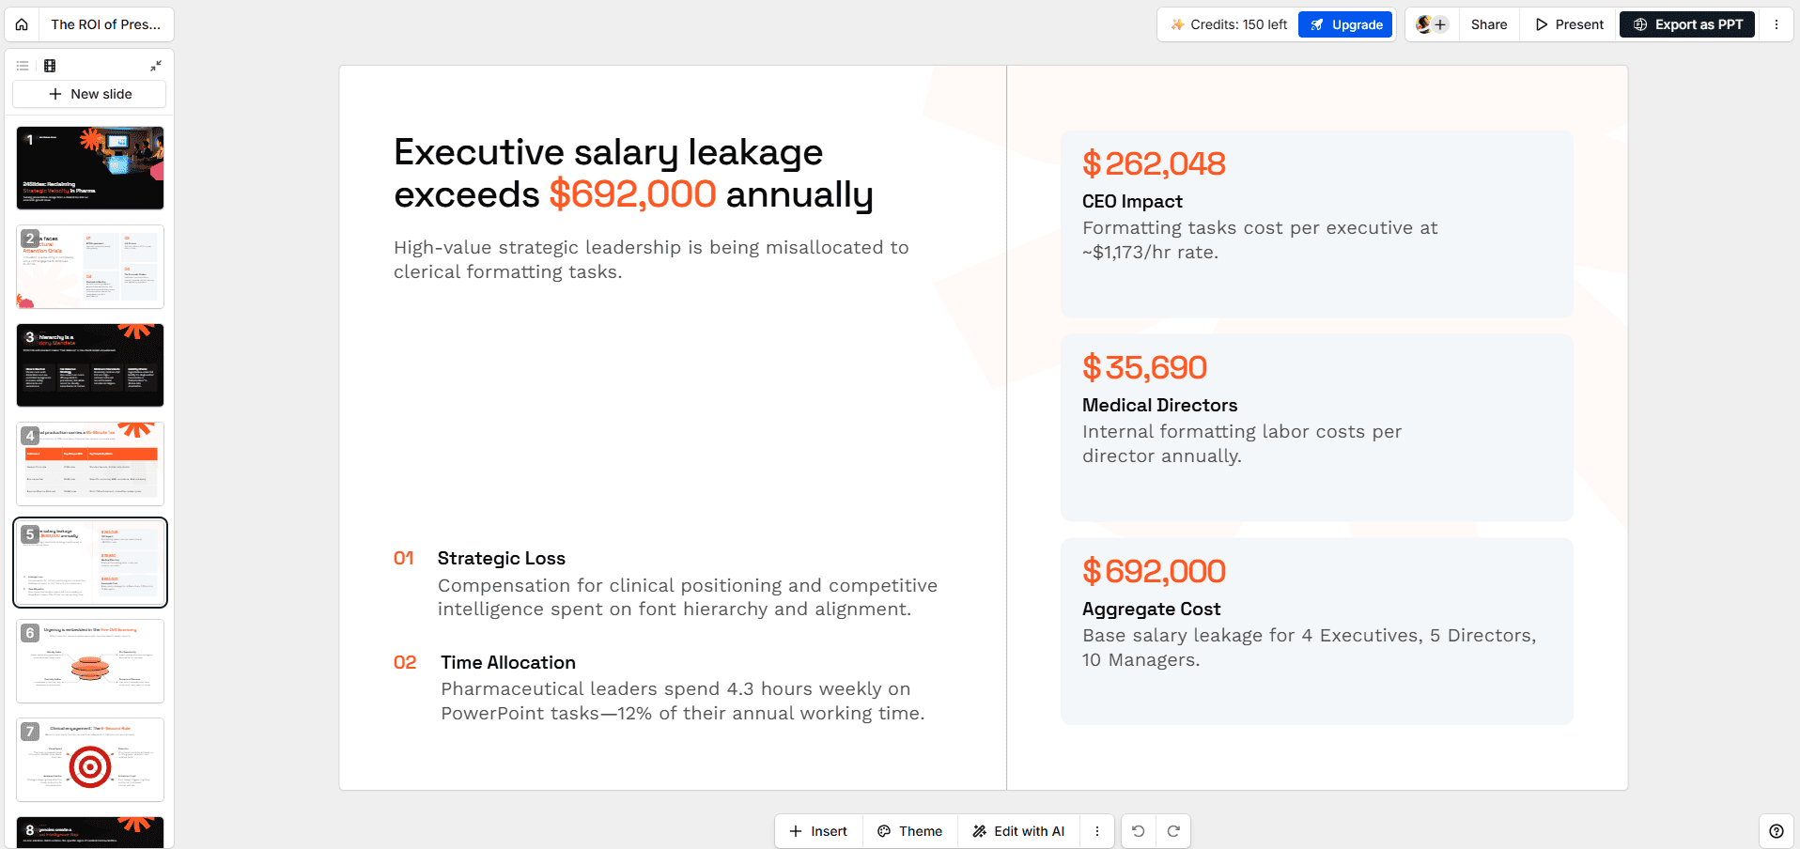
Task: Start the Present mode
Action: tap(1569, 24)
